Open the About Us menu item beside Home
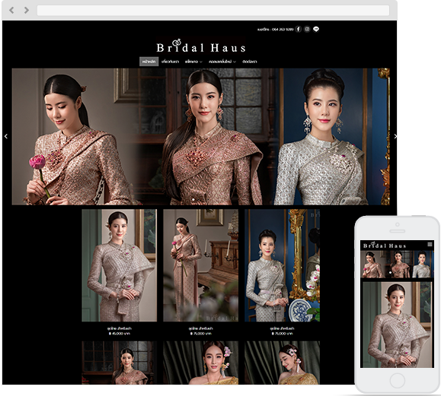Viewport: 441px width, 396px height. tap(171, 62)
